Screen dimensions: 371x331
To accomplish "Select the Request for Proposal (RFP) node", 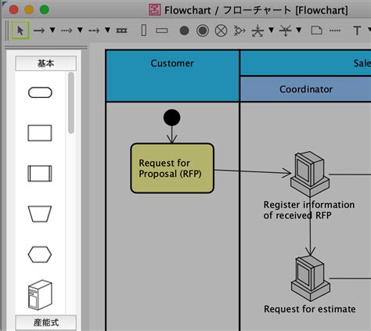I will click(172, 168).
